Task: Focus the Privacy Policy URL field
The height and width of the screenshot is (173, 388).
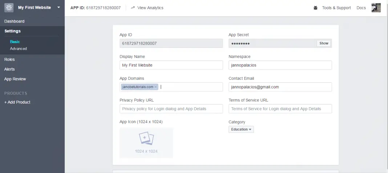Action: click(171, 109)
